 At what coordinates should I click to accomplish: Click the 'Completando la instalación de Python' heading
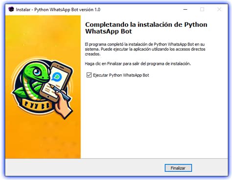(146, 28)
